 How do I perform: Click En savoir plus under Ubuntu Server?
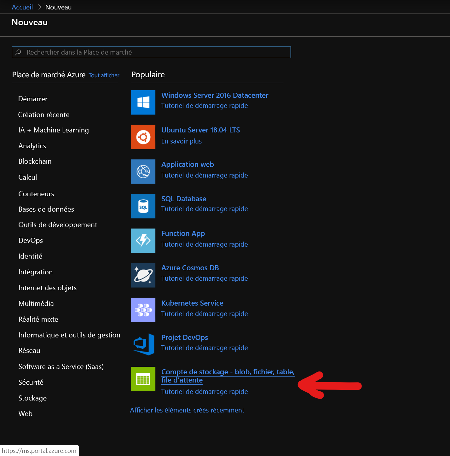click(182, 141)
